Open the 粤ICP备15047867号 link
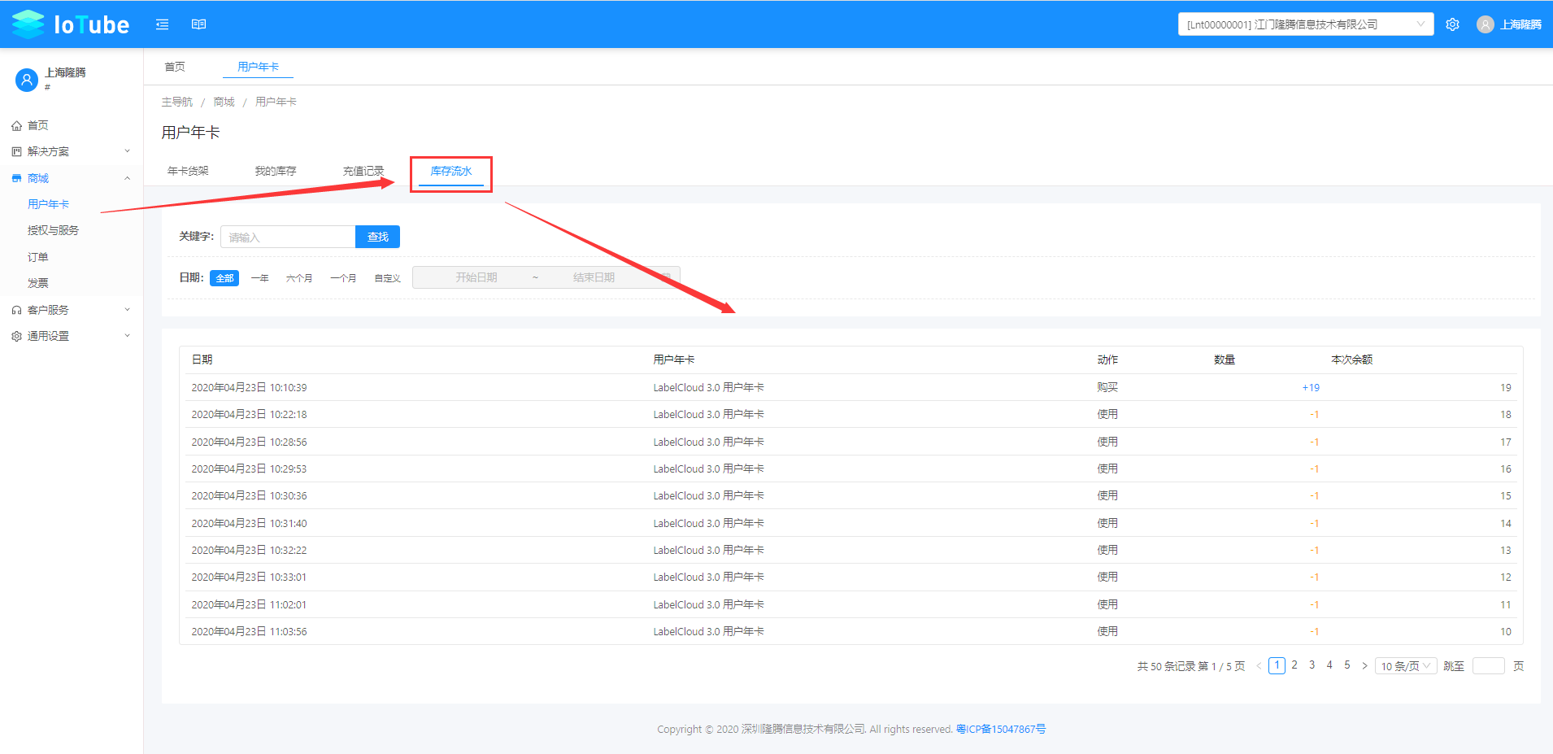This screenshot has width=1553, height=754. click(1001, 729)
